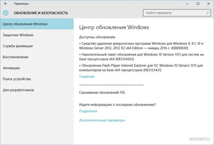Click the 'Сведения' link

click(87, 77)
